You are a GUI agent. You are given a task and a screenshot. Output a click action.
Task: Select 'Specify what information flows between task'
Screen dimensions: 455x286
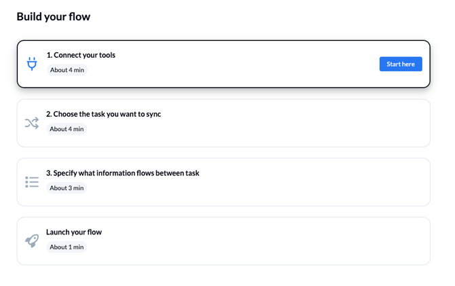pyautogui.click(x=122, y=173)
